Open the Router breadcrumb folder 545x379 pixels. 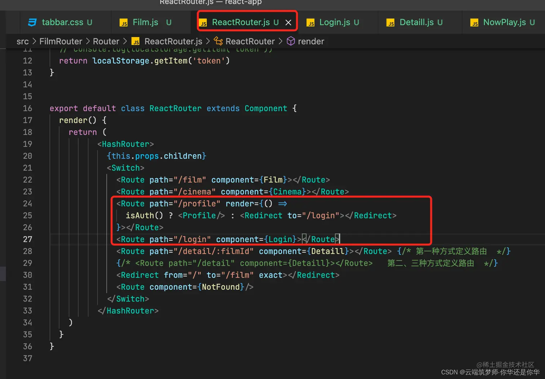[x=106, y=42]
